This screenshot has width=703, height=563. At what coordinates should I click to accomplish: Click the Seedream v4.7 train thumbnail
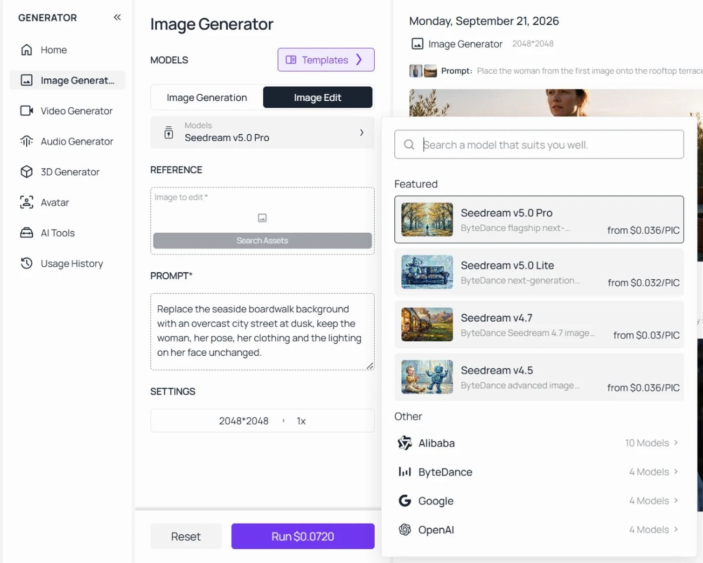click(427, 324)
